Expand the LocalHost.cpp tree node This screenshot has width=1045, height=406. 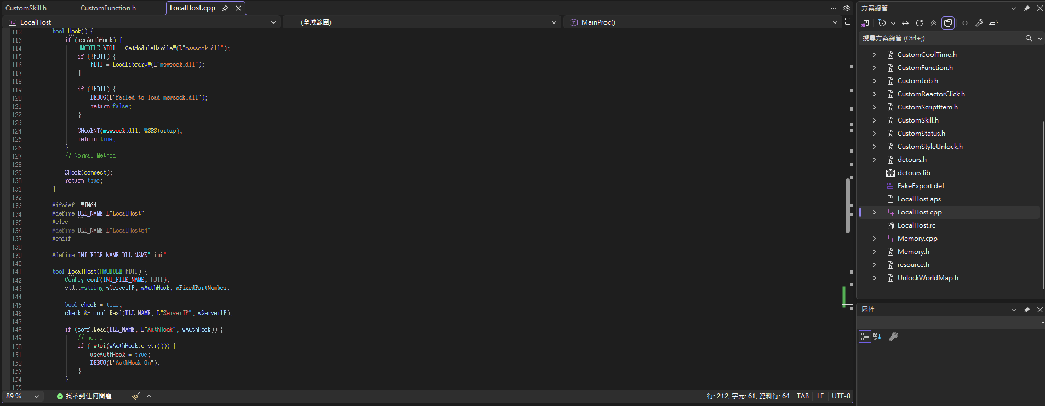[x=875, y=212]
